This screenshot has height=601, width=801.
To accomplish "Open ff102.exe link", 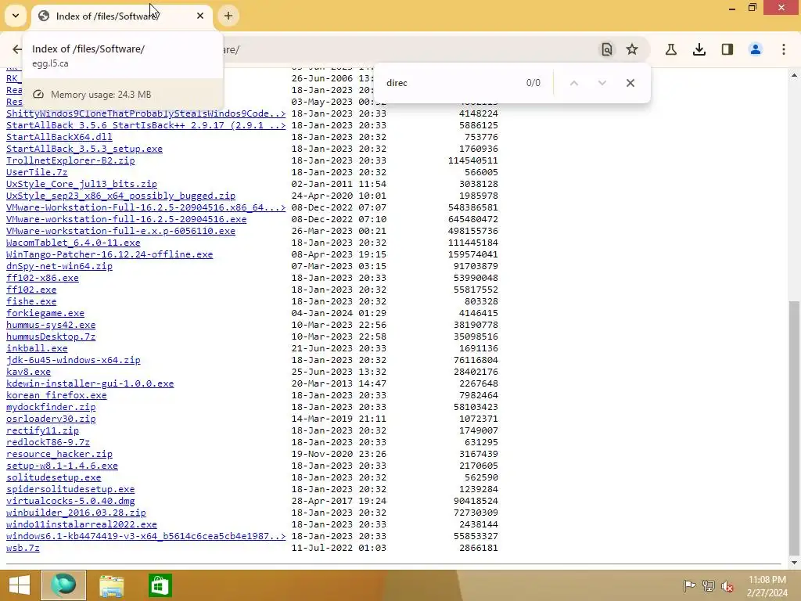I will pyautogui.click(x=31, y=290).
